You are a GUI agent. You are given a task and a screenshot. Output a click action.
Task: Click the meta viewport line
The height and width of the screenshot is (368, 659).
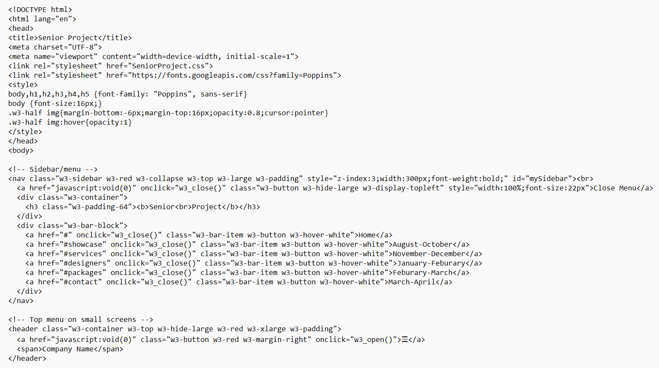pyautogui.click(x=153, y=56)
